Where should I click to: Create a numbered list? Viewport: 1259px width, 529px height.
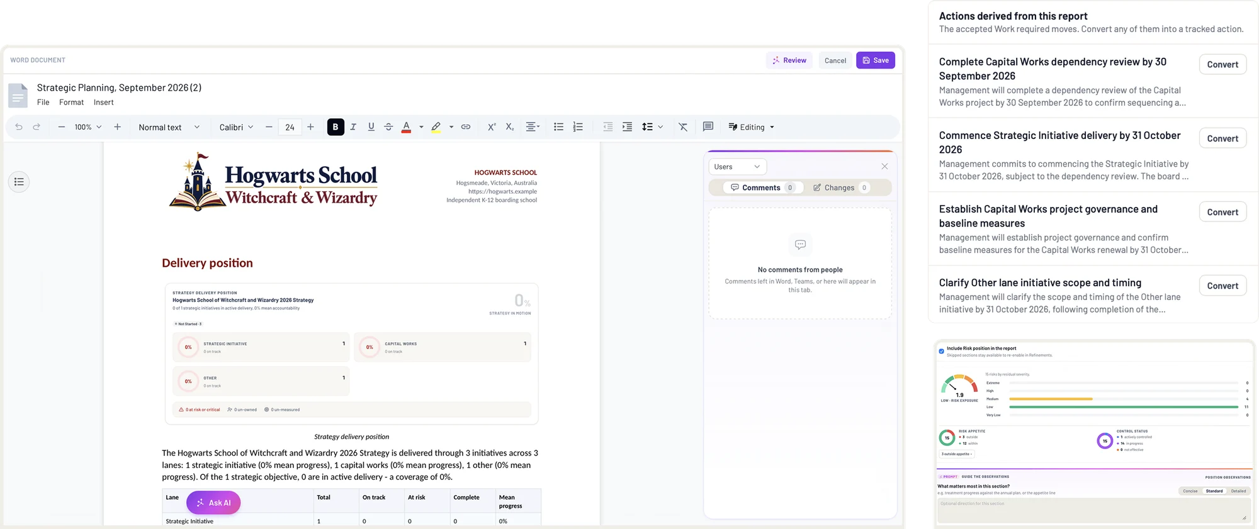click(578, 127)
